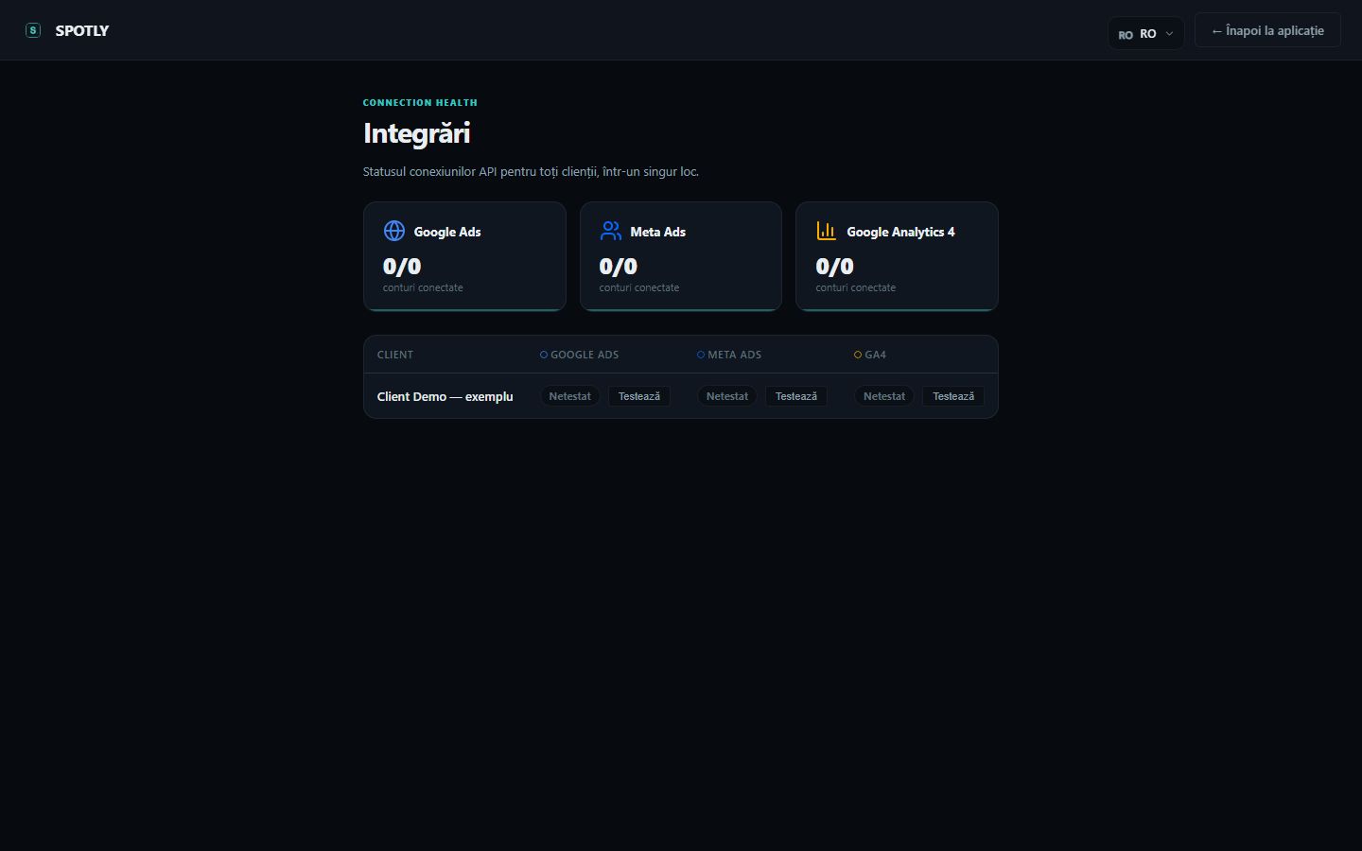Click the Google Ads globe icon
Screen dimensions: 1362x851
pos(394,231)
